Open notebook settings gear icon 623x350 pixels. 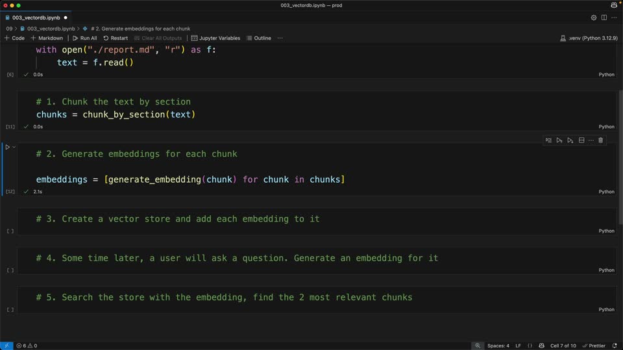pyautogui.click(x=594, y=17)
